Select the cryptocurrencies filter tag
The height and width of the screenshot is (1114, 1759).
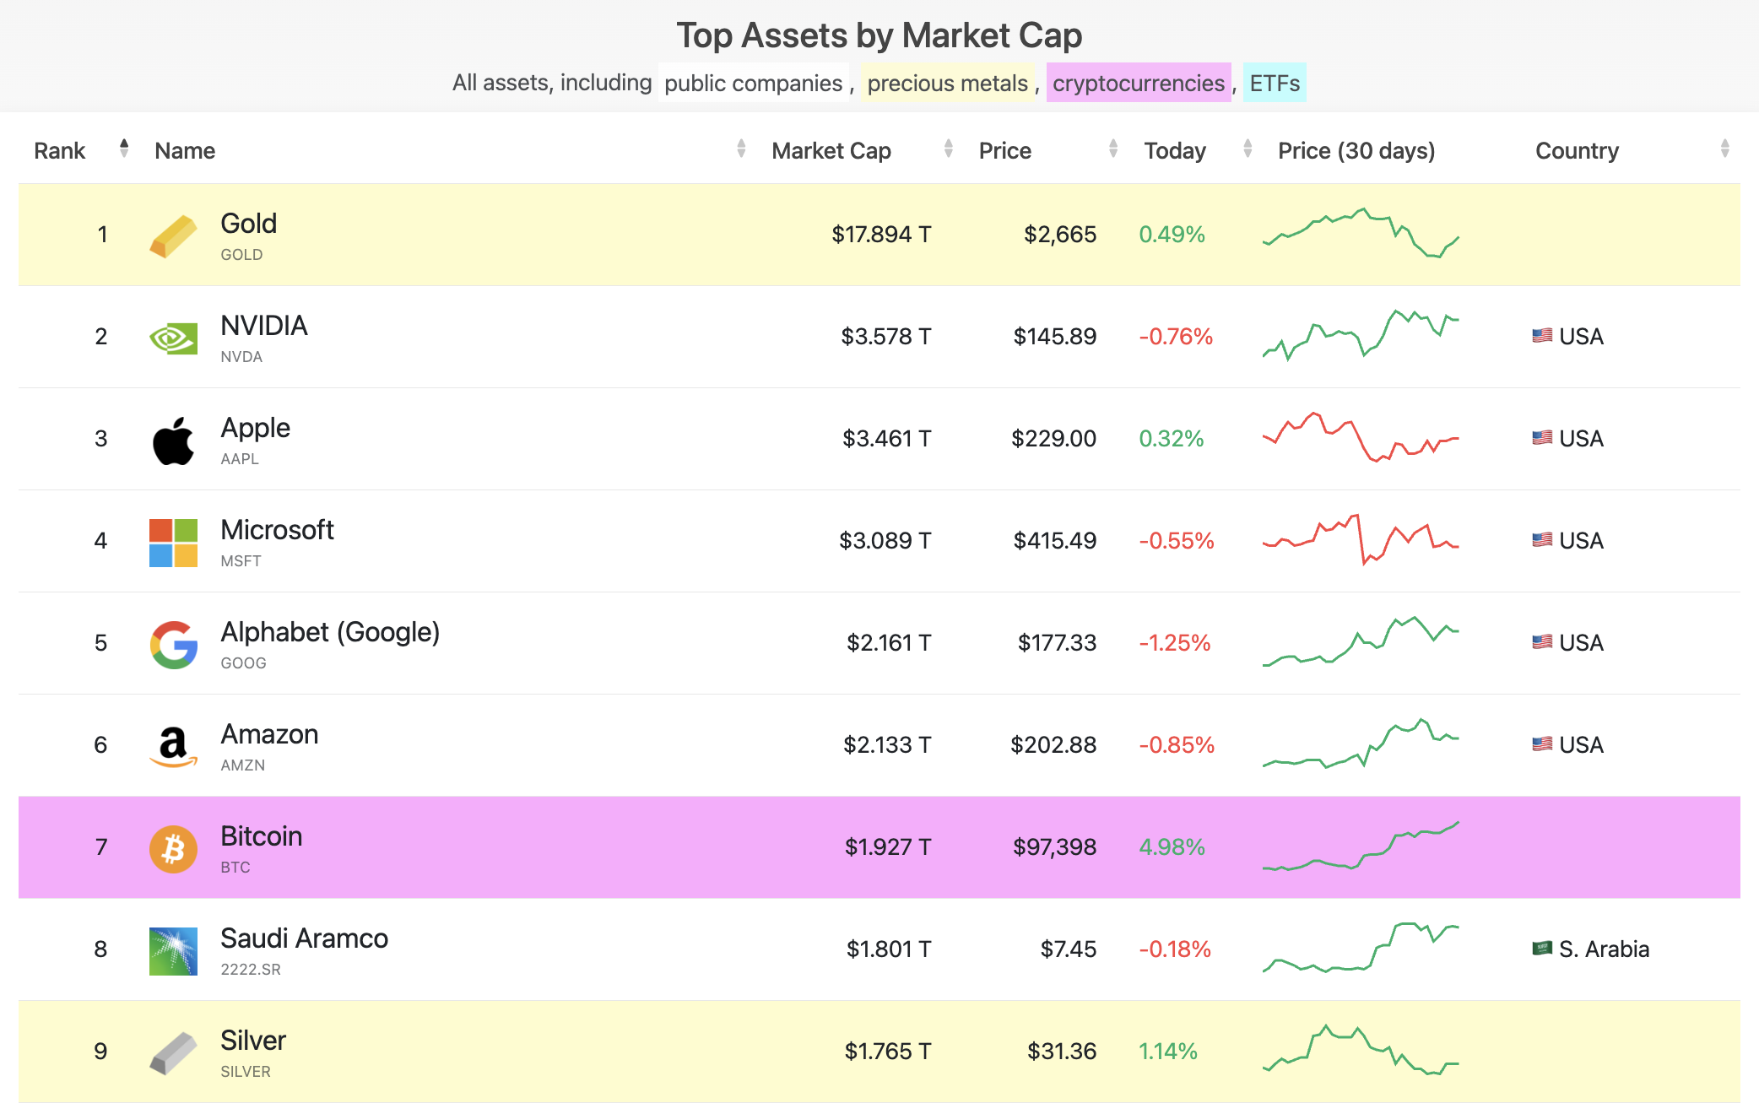point(1138,83)
